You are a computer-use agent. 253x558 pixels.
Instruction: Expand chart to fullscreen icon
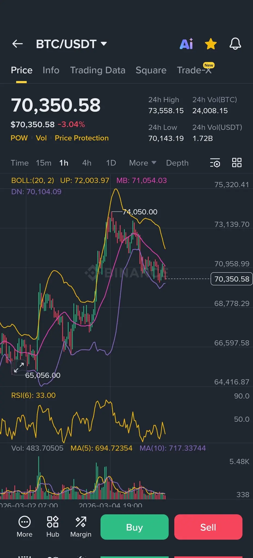[19, 367]
